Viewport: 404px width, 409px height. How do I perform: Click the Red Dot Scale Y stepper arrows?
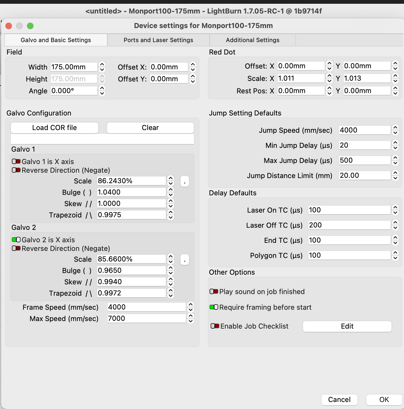point(395,78)
